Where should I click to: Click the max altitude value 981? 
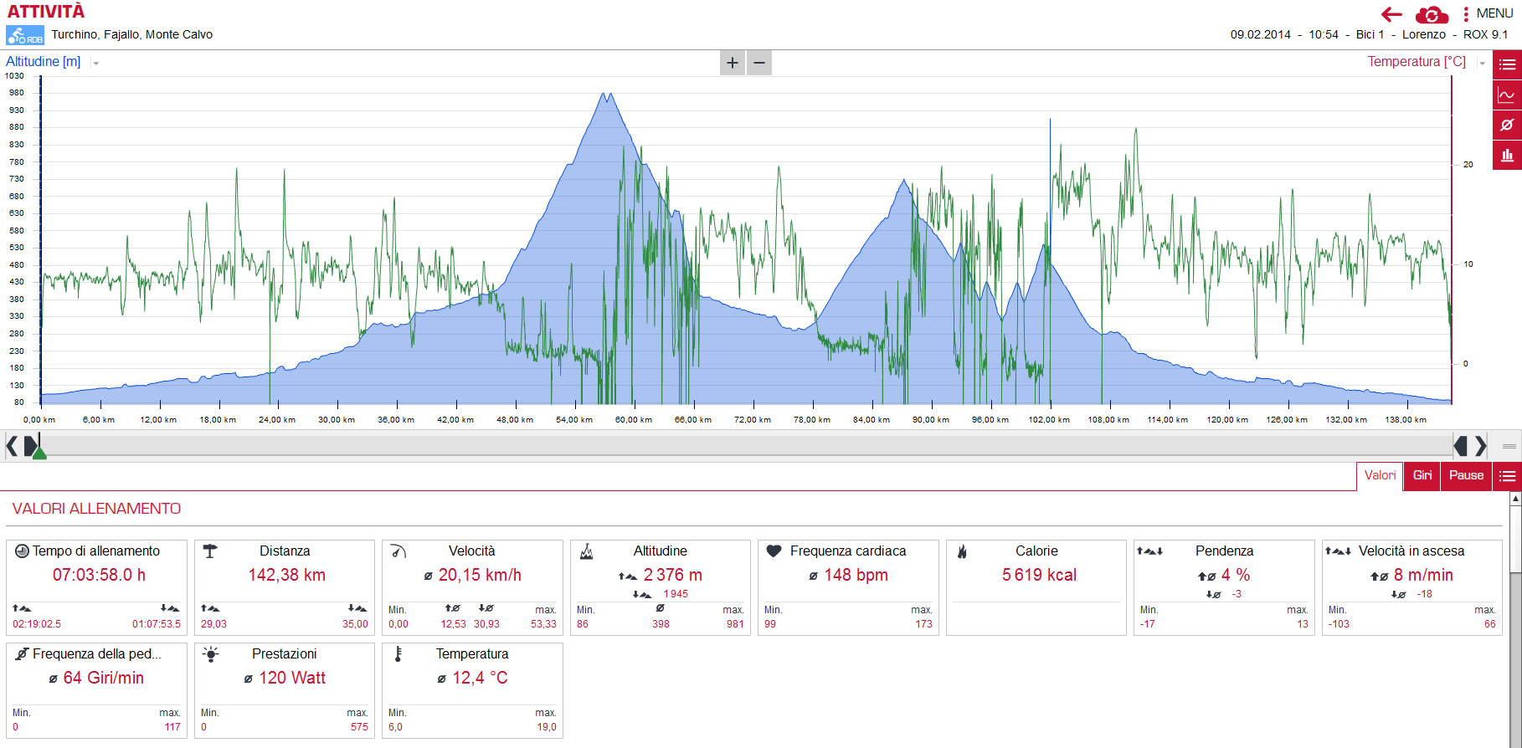point(735,624)
